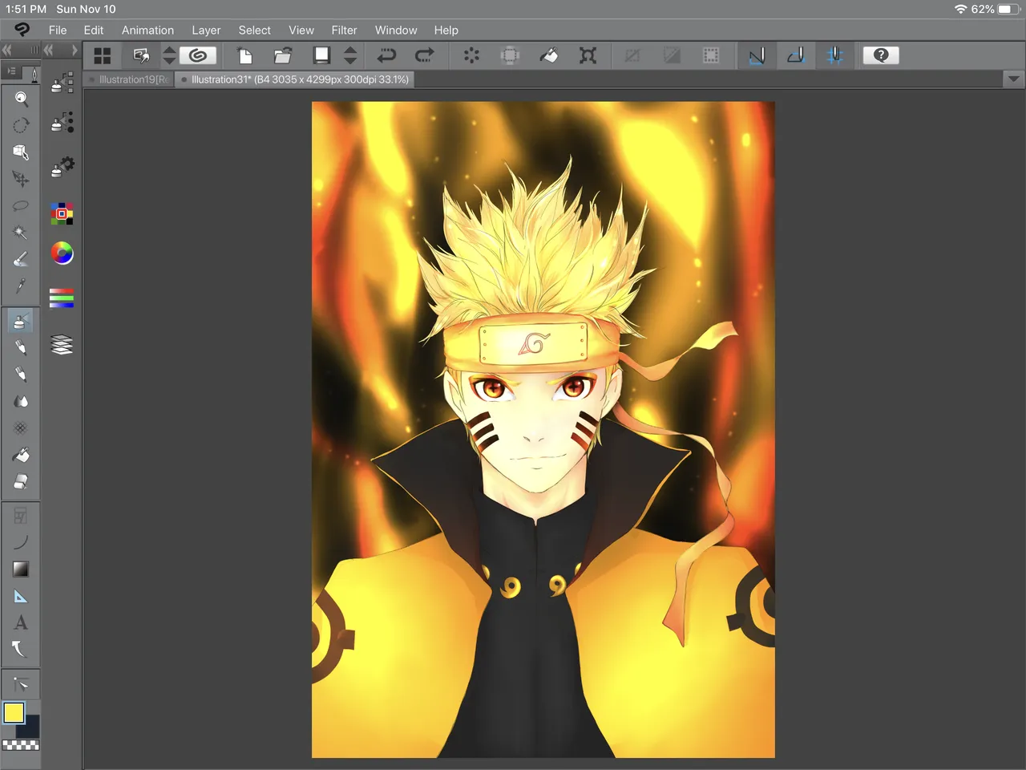Switch to the Illustration19 tab
Screen dimensions: 1026x770
[x=132, y=79]
